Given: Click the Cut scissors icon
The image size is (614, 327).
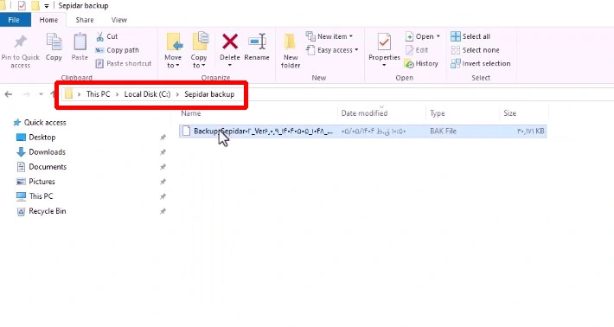Looking at the screenshot, I should pos(99,36).
